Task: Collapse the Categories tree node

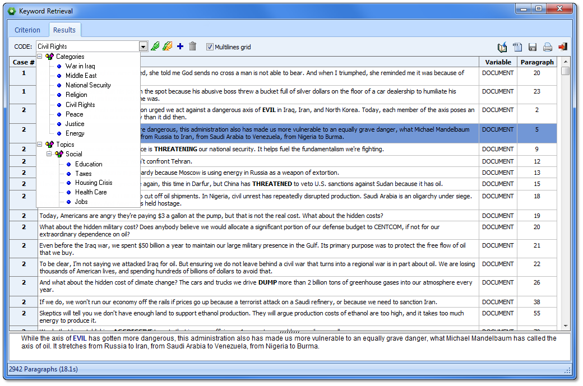Action: click(40, 56)
